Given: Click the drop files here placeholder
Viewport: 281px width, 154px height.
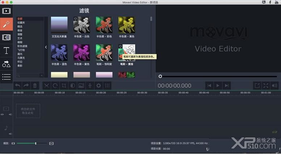Looking at the screenshot, I should pyautogui.click(x=28, y=111).
